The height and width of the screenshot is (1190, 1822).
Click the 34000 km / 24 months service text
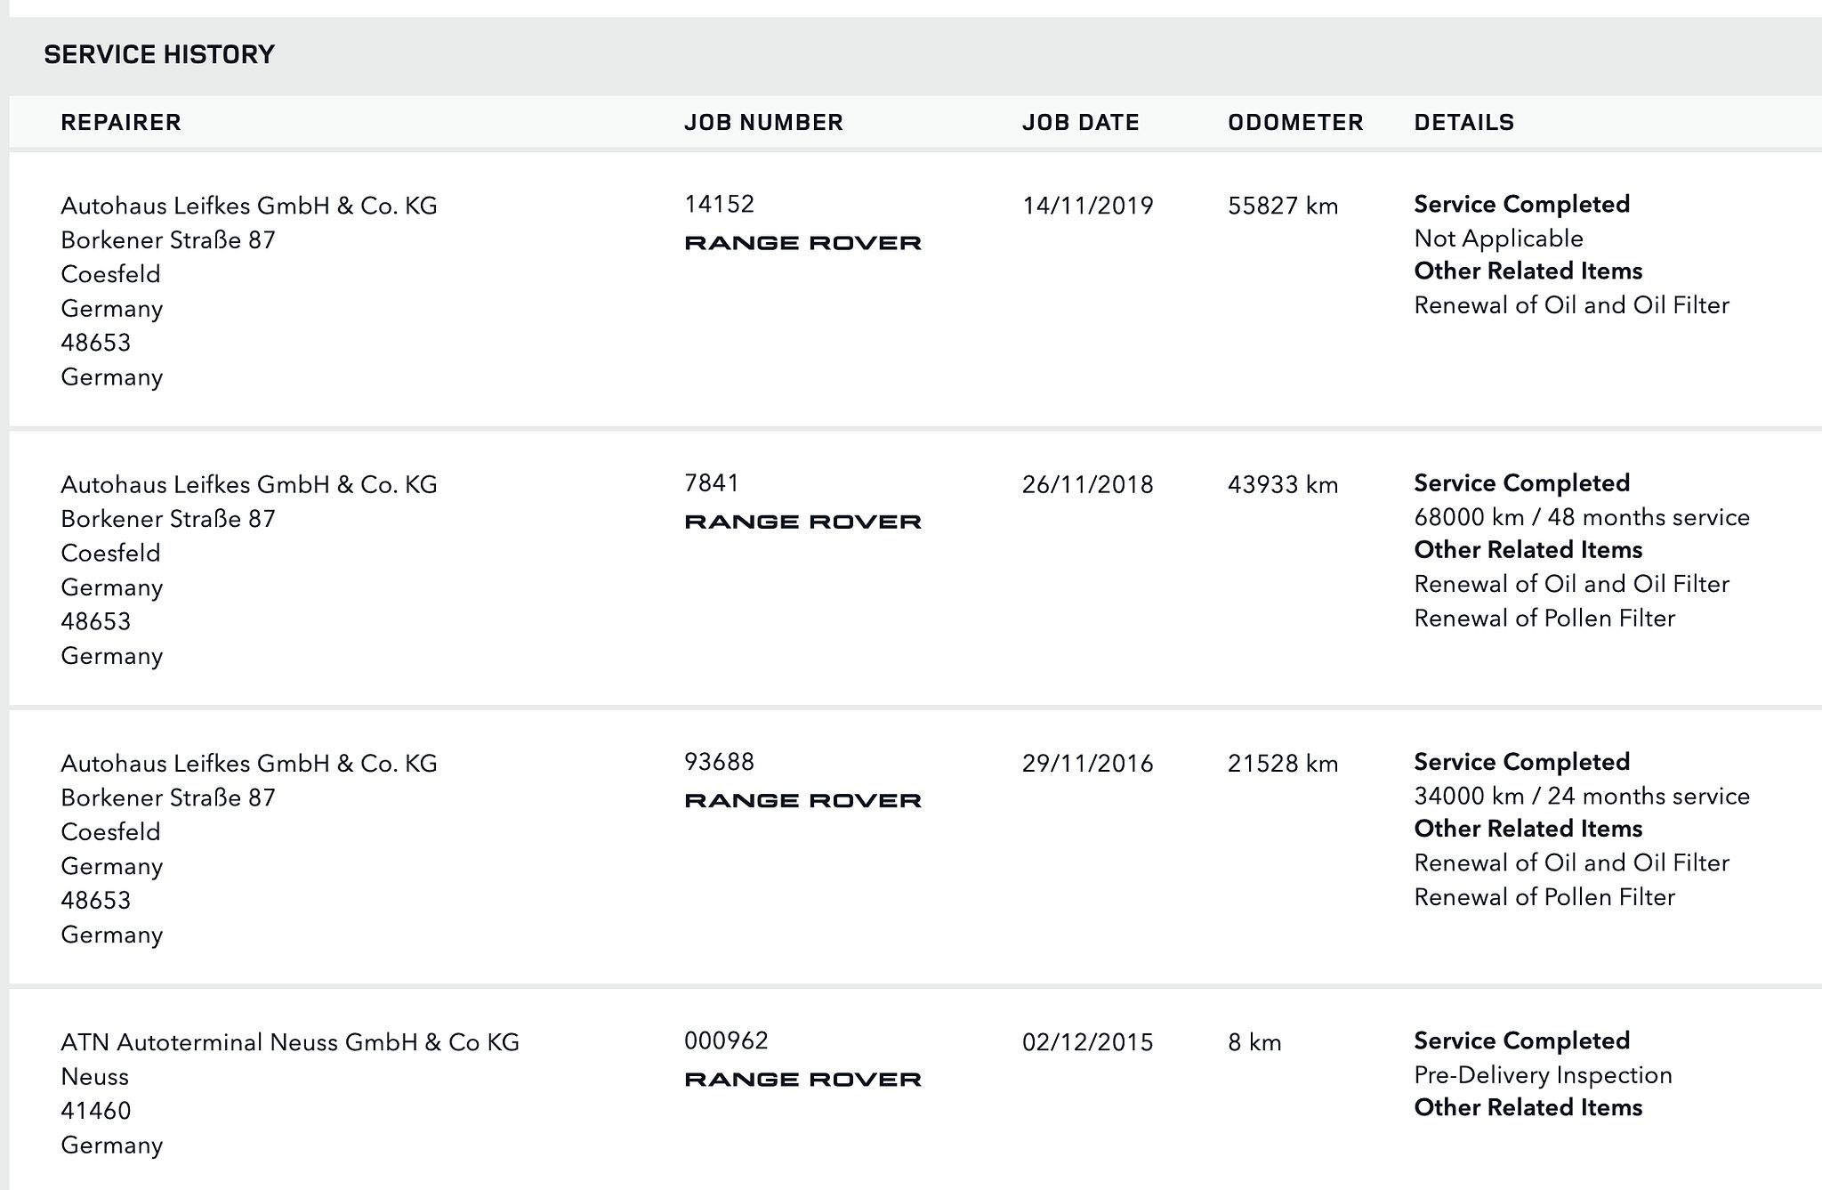coord(1581,796)
